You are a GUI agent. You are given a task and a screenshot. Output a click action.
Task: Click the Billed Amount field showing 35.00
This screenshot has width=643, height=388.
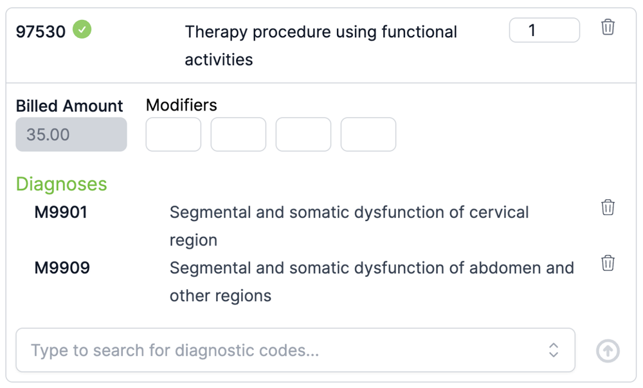click(71, 134)
